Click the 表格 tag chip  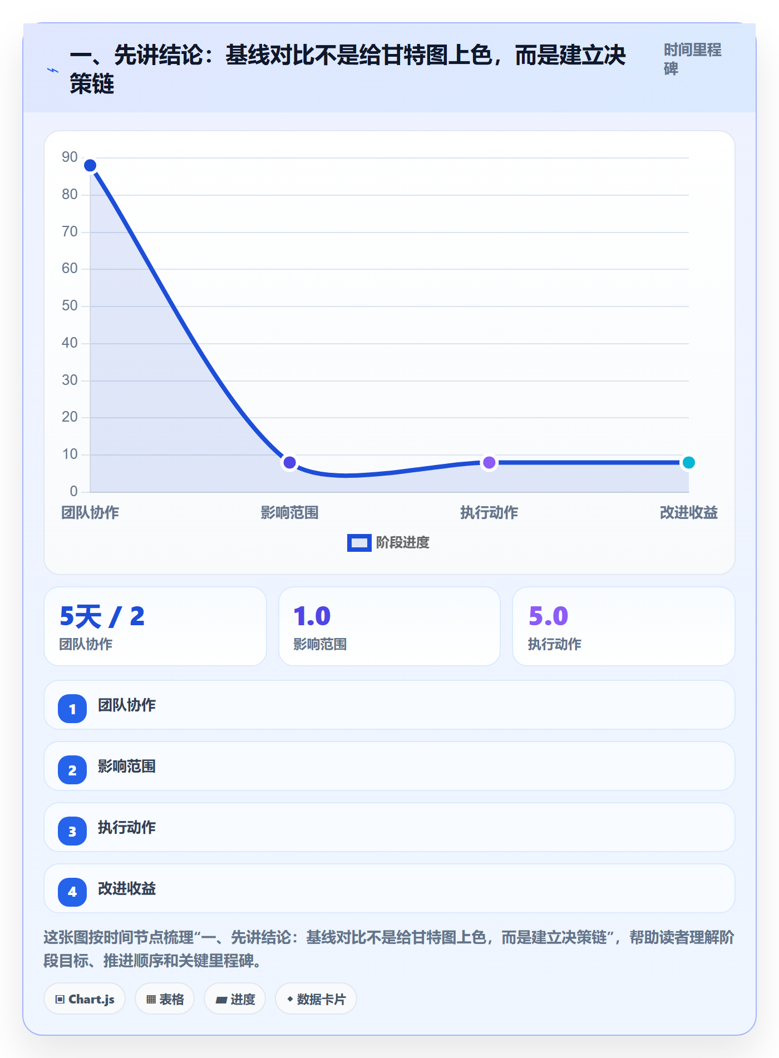pos(165,999)
